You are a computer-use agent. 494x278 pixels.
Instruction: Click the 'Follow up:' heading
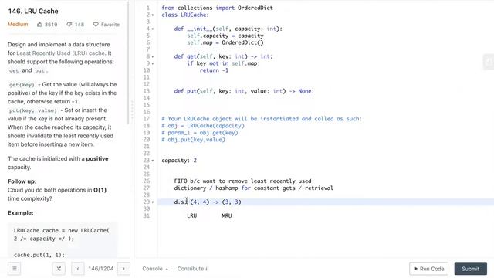coord(22,181)
